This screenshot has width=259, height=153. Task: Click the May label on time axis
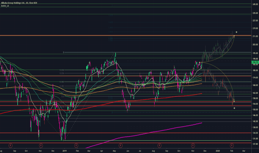point(114,151)
